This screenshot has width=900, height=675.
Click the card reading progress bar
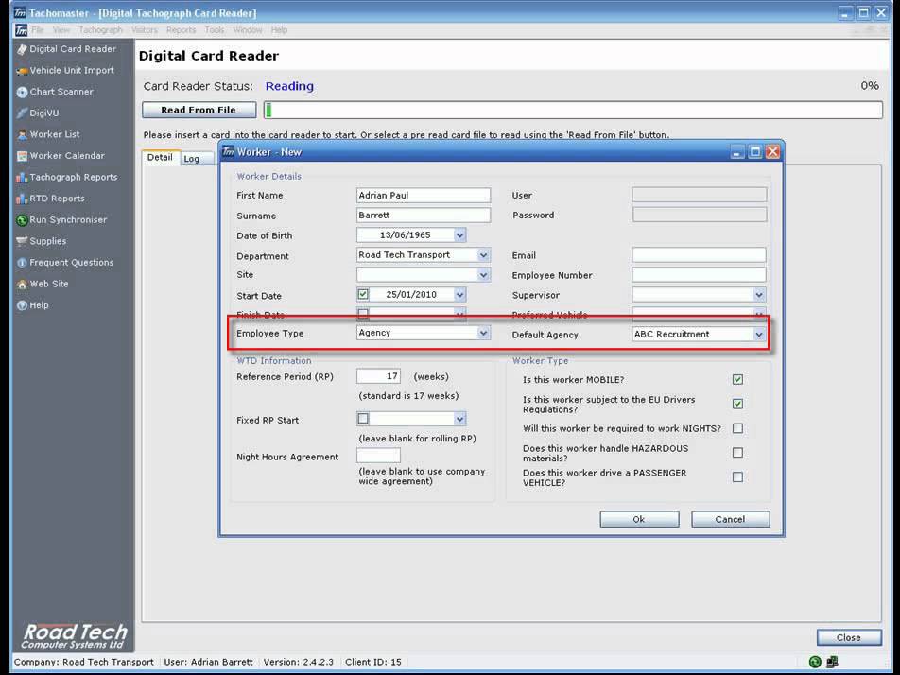[573, 110]
